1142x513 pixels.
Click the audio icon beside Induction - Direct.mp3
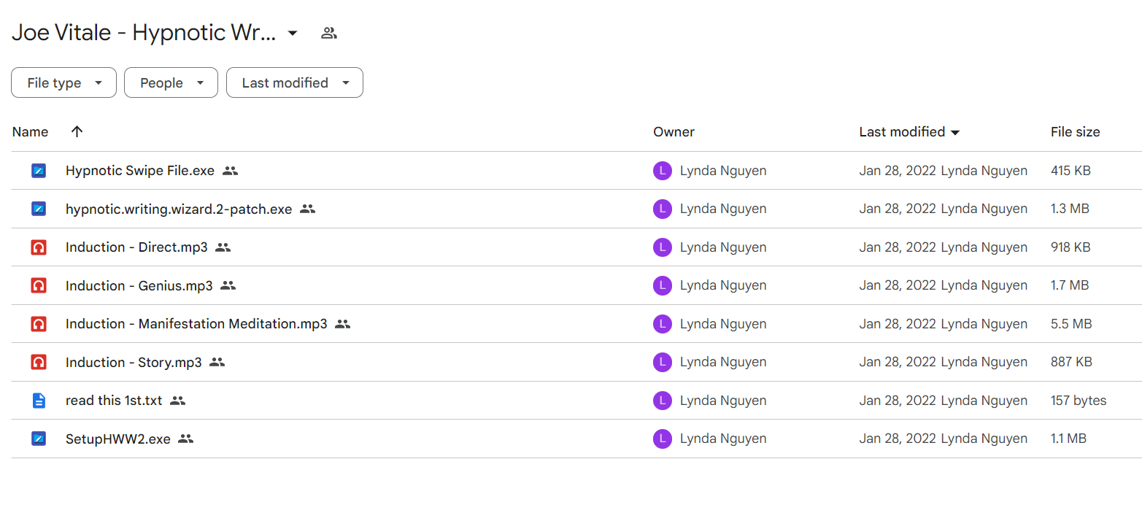pos(39,247)
